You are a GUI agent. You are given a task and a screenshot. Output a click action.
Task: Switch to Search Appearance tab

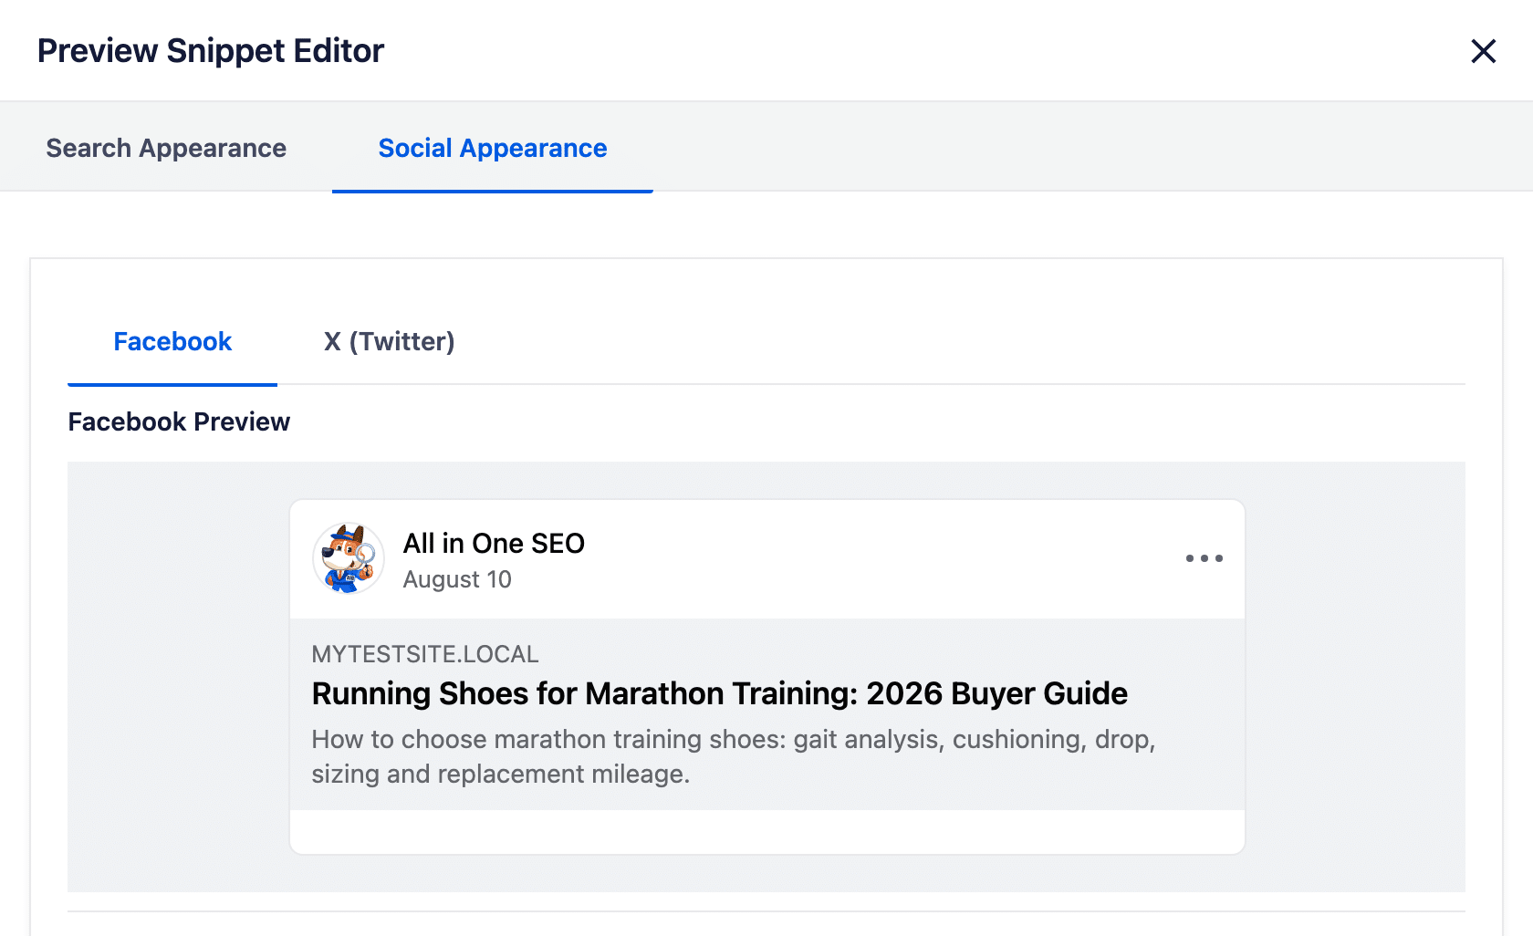pyautogui.click(x=166, y=148)
